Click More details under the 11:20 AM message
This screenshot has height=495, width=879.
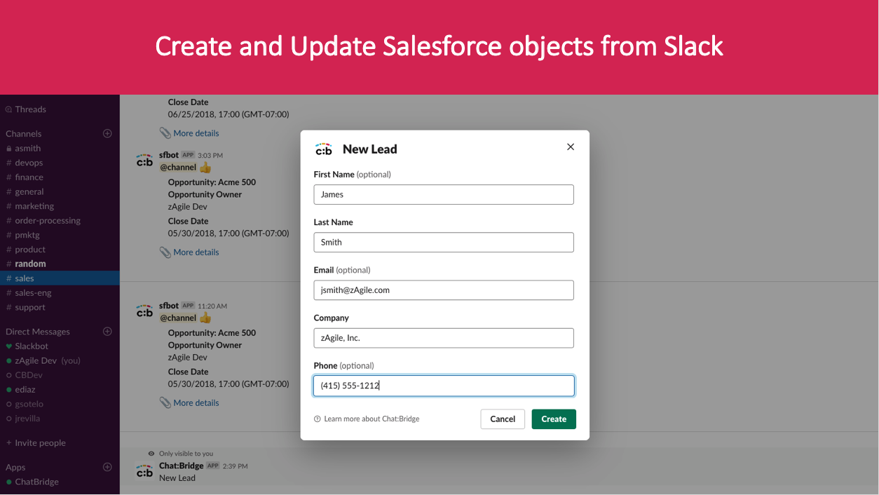[x=198, y=402]
